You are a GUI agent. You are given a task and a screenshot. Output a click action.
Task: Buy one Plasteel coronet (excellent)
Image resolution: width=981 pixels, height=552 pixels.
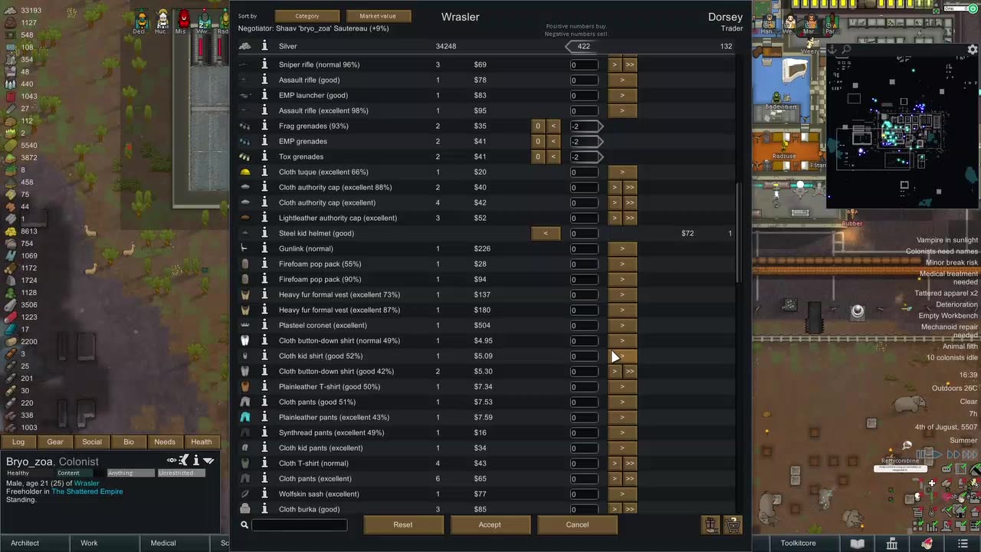pyautogui.click(x=622, y=325)
